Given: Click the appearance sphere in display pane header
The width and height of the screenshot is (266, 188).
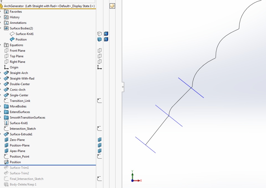Looking at the screenshot, I should click(112, 6).
